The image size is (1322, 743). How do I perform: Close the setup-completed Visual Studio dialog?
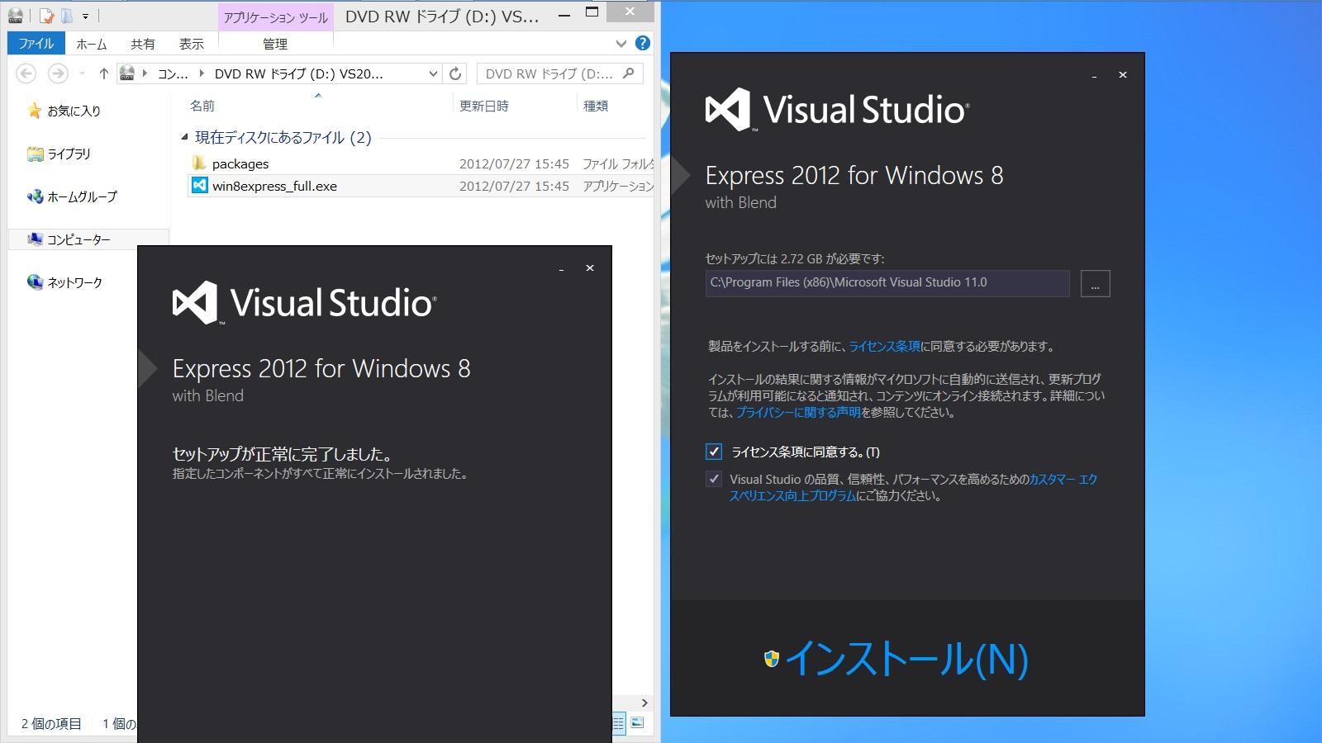coord(590,268)
